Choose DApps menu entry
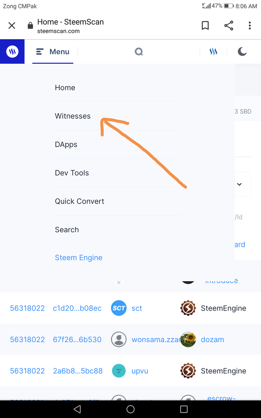Screen dimensions: 261x418 click(x=66, y=145)
